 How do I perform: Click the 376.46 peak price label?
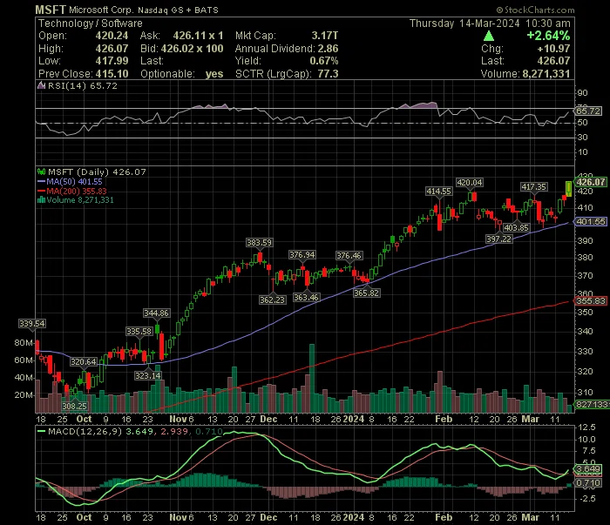coord(349,256)
